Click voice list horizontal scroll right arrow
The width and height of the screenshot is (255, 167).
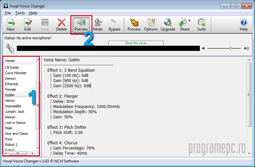point(33,153)
